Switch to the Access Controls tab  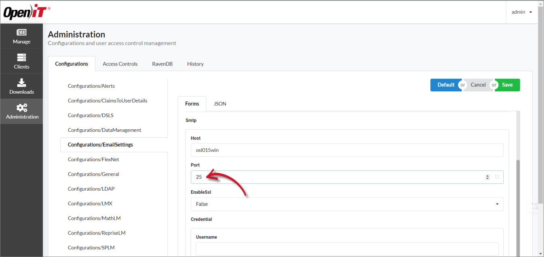point(120,64)
